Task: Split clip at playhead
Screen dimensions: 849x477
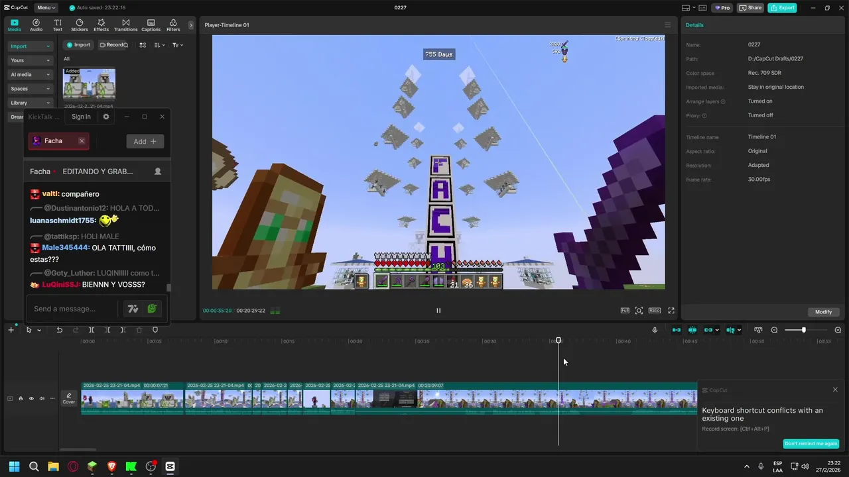Action: tap(92, 330)
